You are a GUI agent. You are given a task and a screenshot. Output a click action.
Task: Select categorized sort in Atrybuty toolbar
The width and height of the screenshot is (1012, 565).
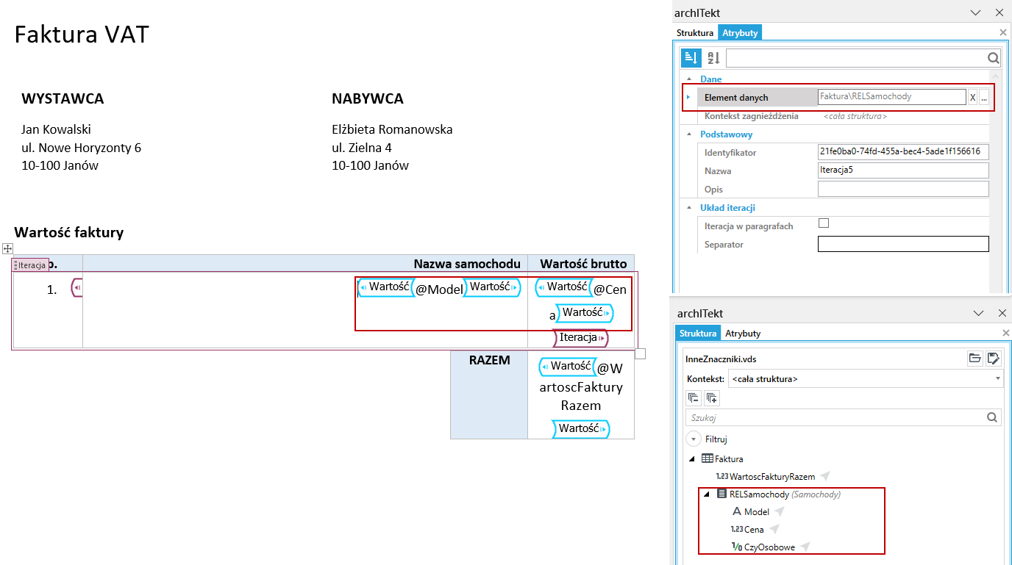[691, 58]
